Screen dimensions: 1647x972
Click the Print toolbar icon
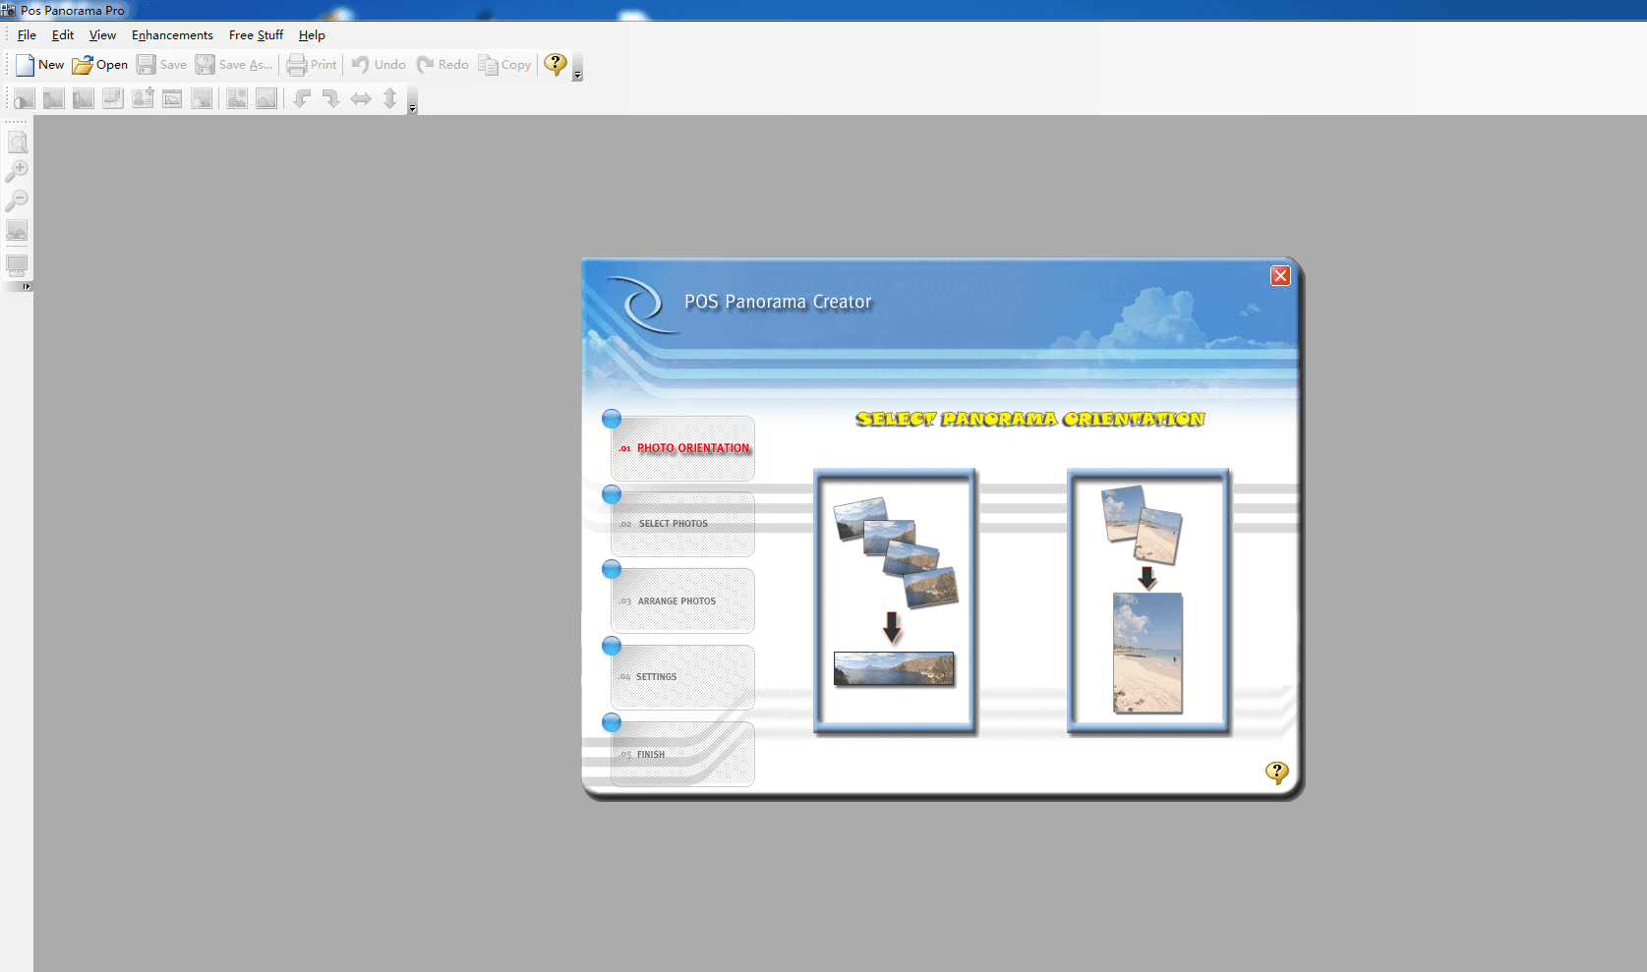point(296,65)
